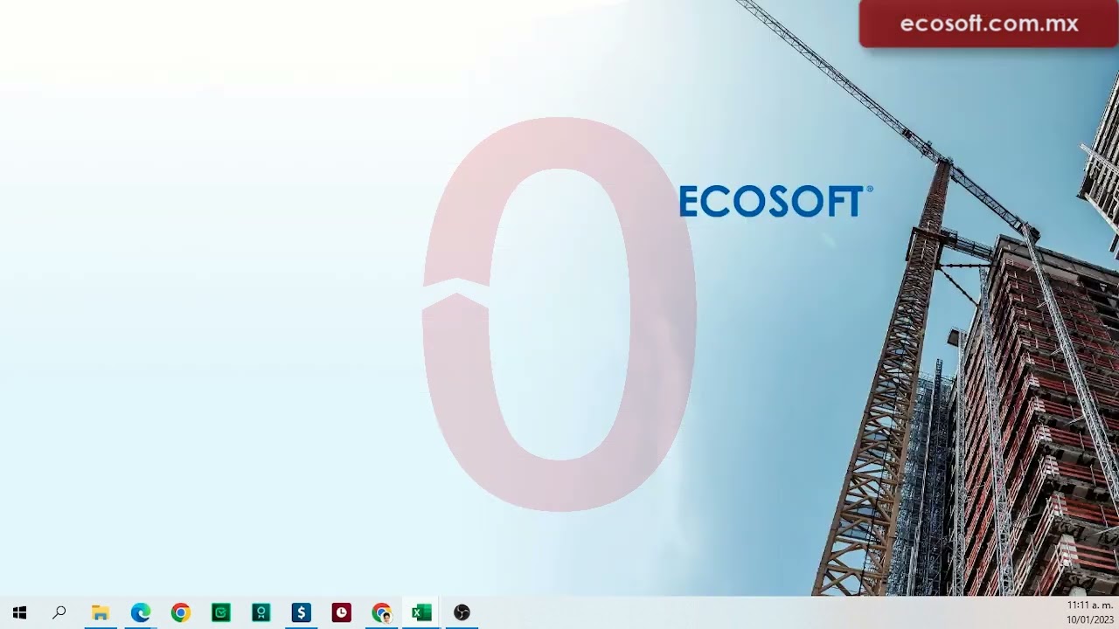Launch Microsoft Edge from the taskbar
This screenshot has height=629, width=1119.
click(141, 613)
